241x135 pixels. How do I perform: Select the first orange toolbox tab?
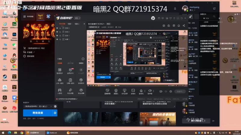click(x=60, y=63)
